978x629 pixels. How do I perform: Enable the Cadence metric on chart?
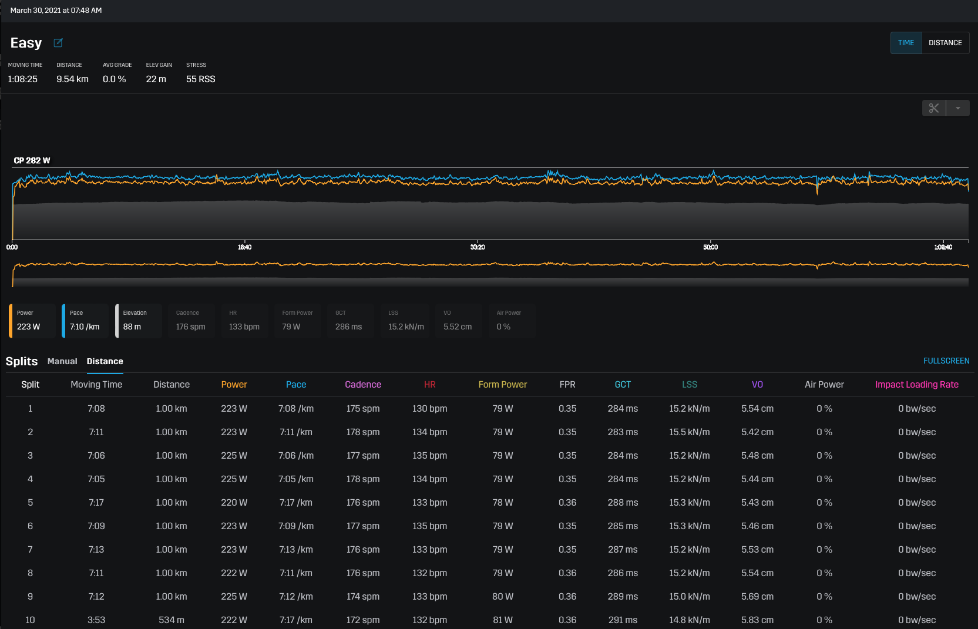191,321
